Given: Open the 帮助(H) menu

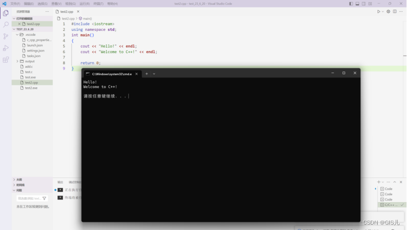Looking at the screenshot, I should tap(112, 3).
